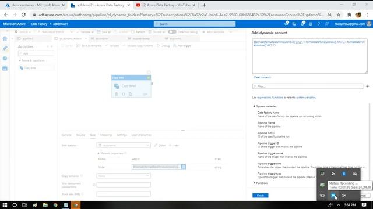Expand the Functions section
Viewport: 373px width, 209px height.
coord(254,183)
